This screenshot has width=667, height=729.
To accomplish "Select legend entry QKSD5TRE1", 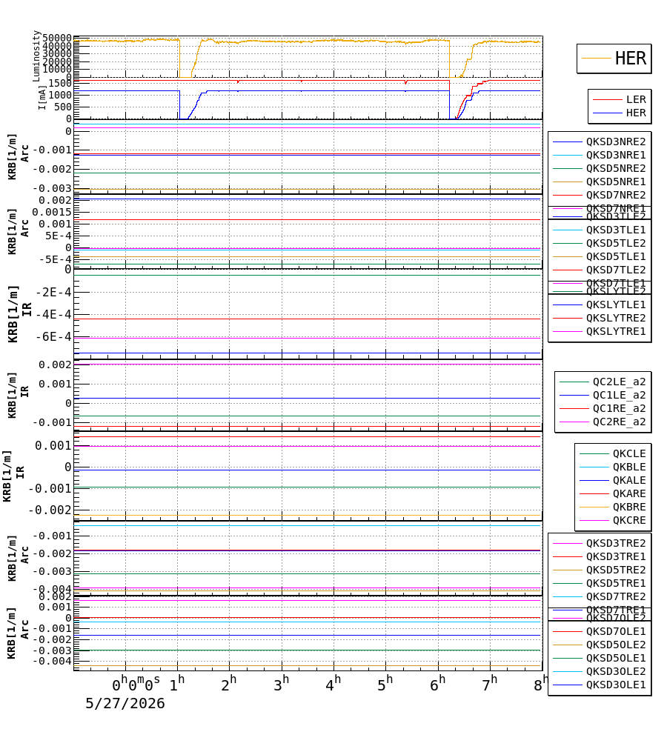I will pos(615,584).
